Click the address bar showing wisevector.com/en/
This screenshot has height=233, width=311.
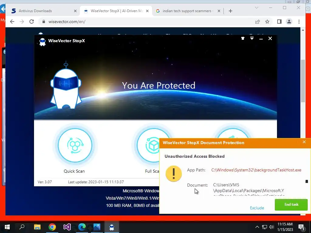tap(147, 22)
